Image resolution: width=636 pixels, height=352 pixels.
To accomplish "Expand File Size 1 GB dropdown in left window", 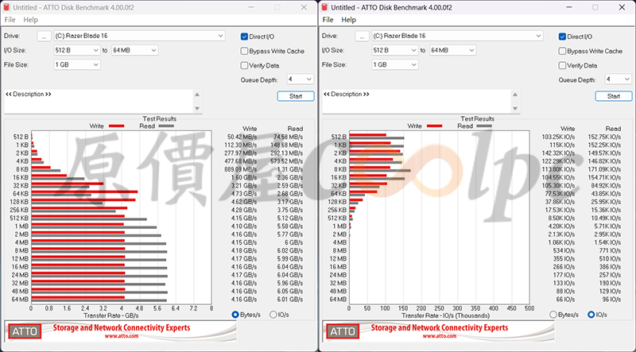I will (x=76, y=64).
